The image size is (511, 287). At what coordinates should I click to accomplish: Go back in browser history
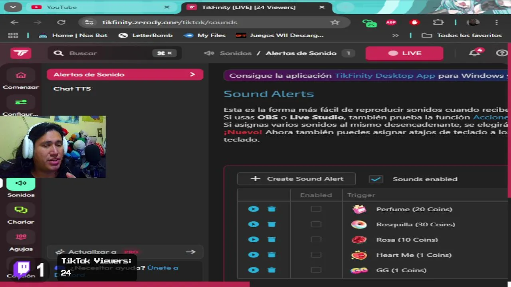(x=14, y=22)
